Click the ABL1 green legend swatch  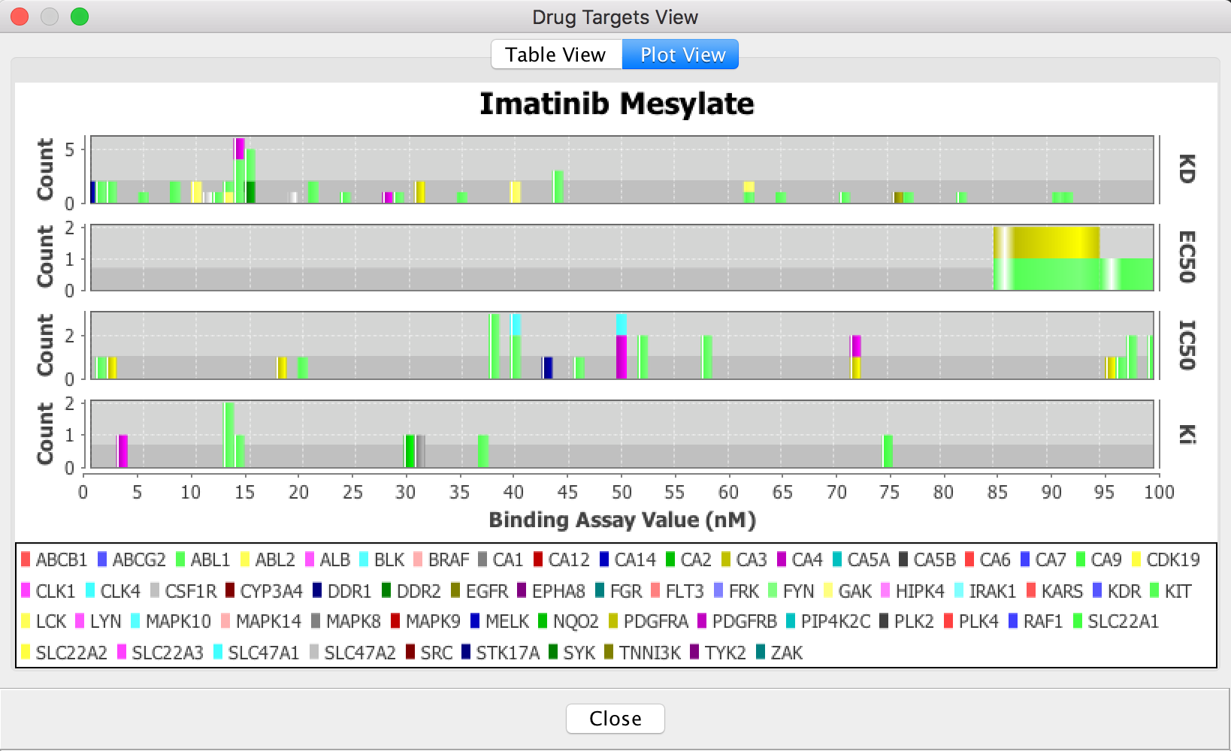coord(180,559)
